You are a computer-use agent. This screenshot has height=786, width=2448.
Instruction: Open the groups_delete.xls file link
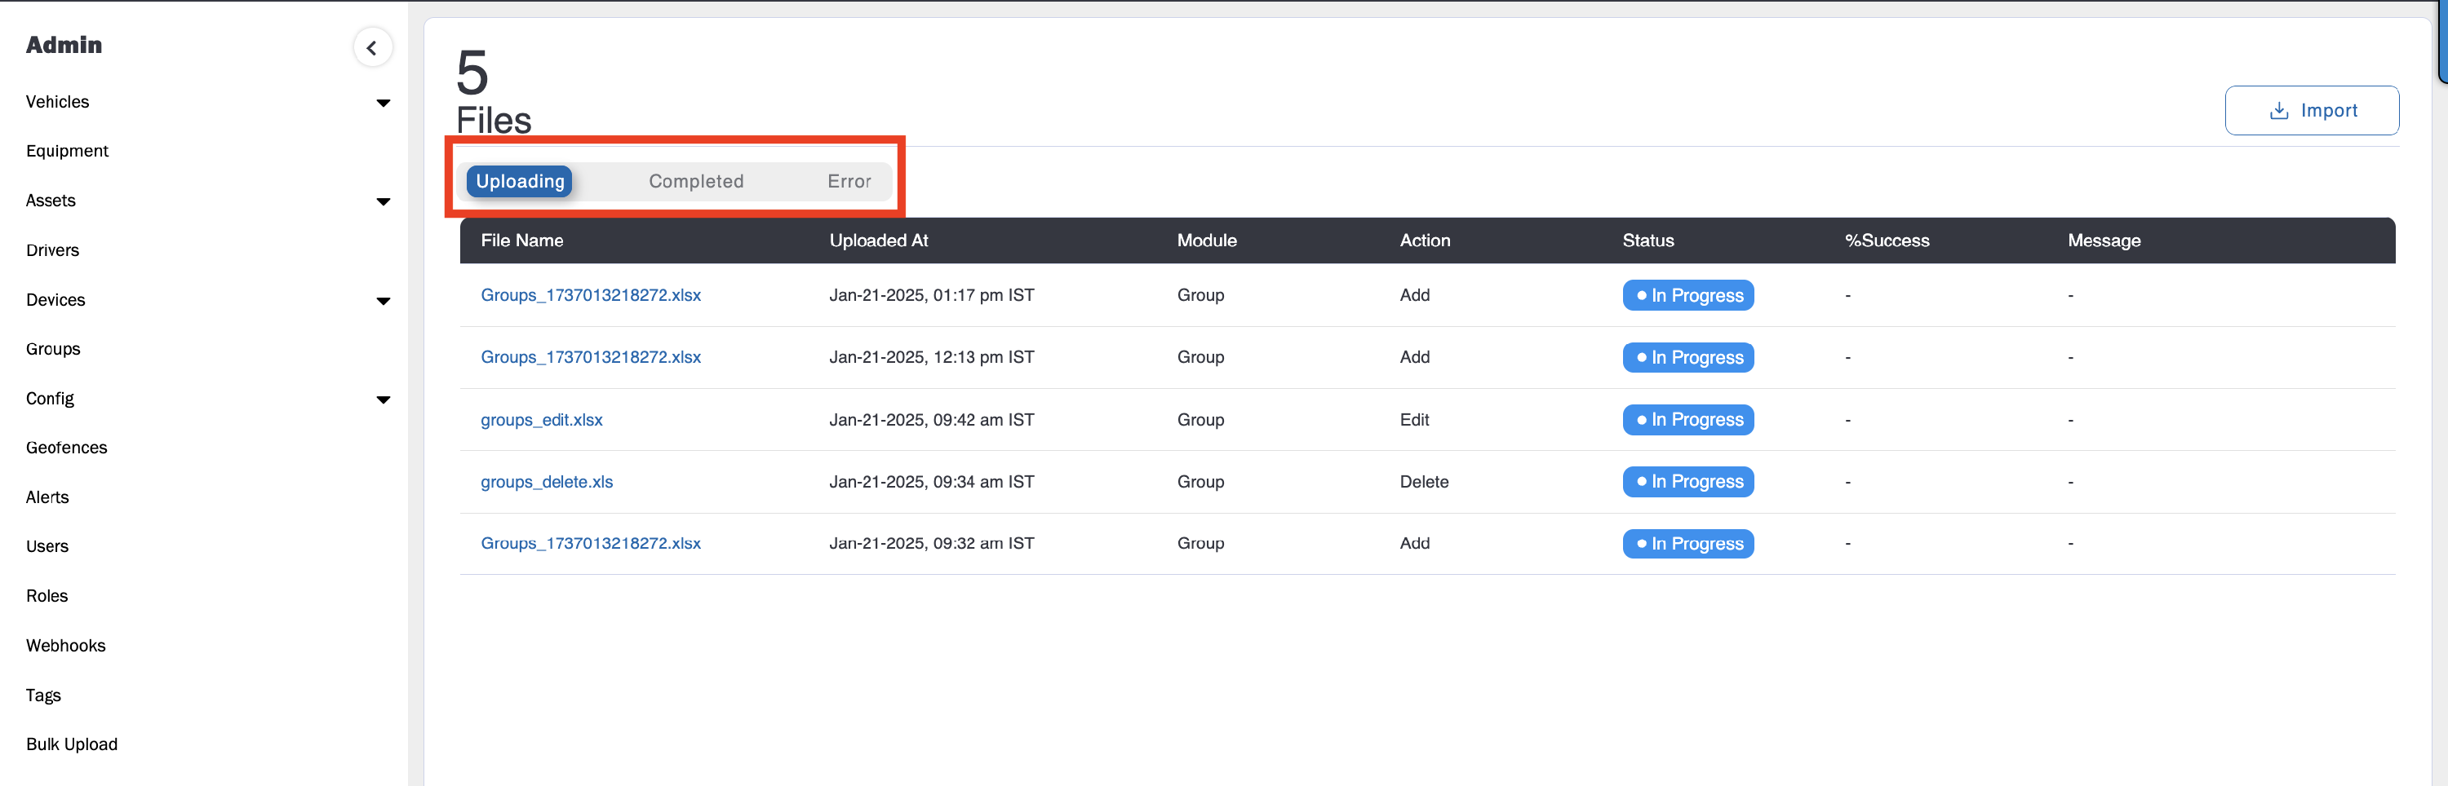click(x=547, y=481)
